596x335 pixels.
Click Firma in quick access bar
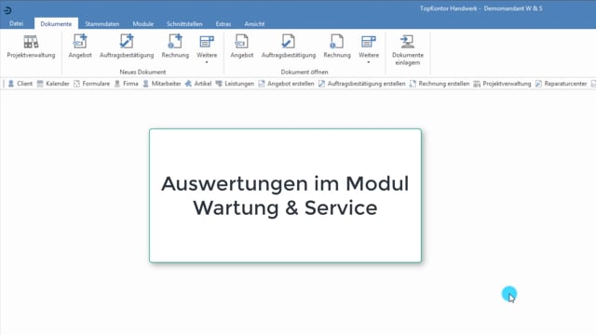[127, 84]
